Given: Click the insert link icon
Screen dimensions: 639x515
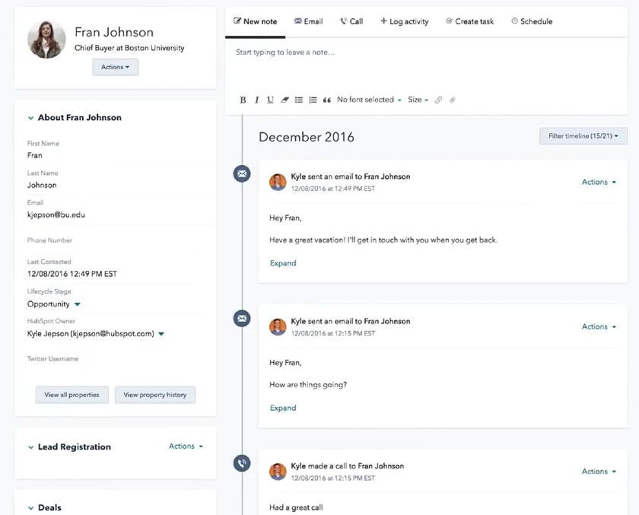Looking at the screenshot, I should click(x=440, y=100).
